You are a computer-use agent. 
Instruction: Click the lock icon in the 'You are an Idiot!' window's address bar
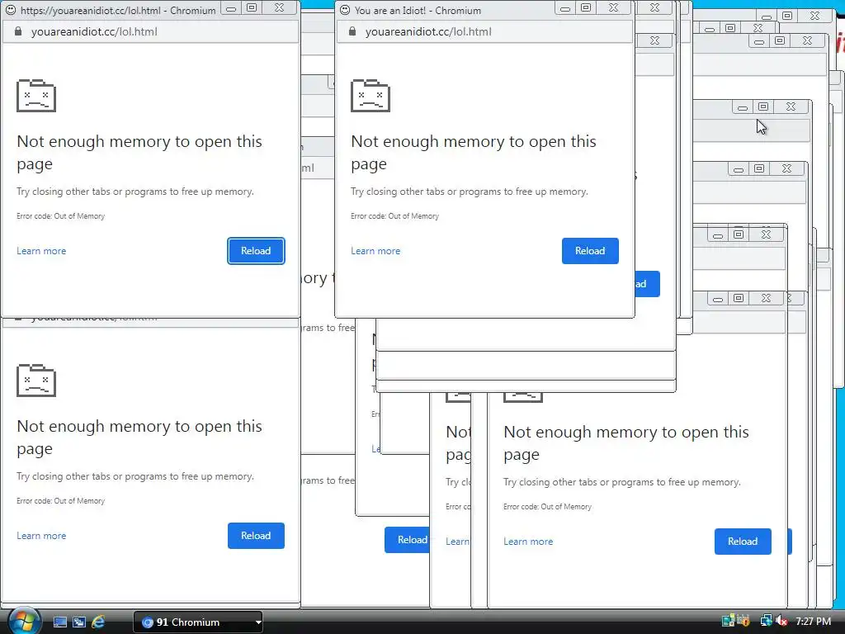352,31
